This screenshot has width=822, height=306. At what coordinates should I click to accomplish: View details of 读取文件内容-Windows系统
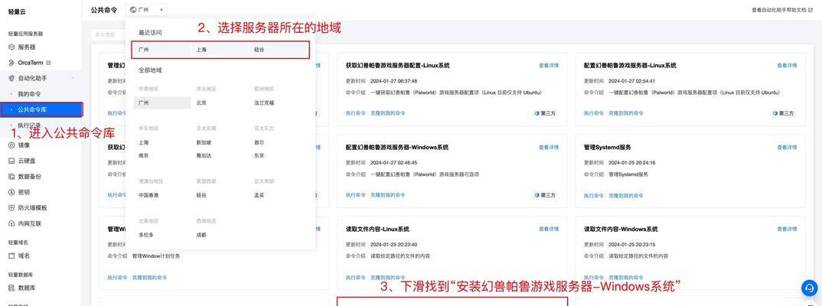[787, 229]
